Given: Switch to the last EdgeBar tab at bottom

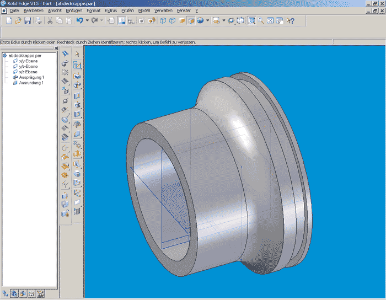Looking at the screenshot, I should (x=41, y=293).
